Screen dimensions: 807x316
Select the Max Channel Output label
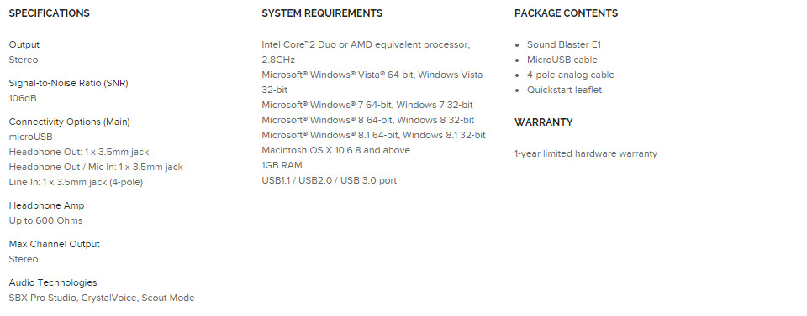click(55, 244)
